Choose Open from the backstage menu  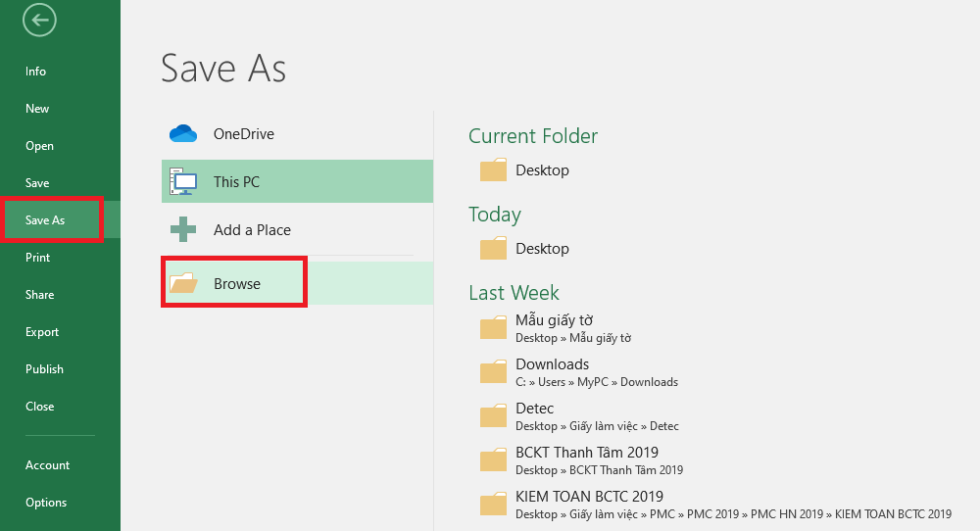click(x=40, y=146)
